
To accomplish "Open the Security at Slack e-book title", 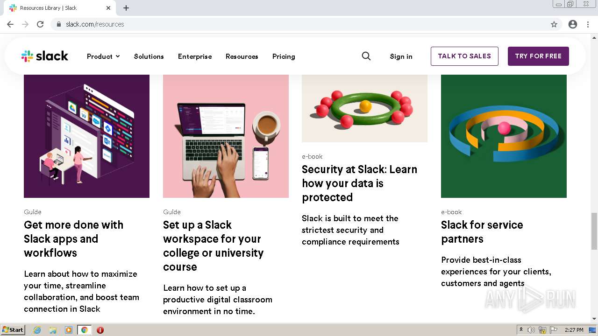I will [359, 183].
